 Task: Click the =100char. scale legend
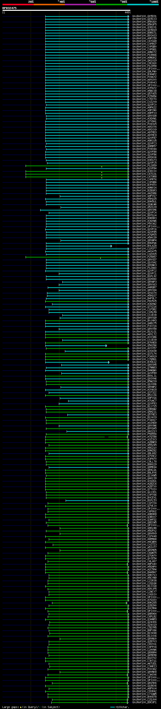[120, 707]
